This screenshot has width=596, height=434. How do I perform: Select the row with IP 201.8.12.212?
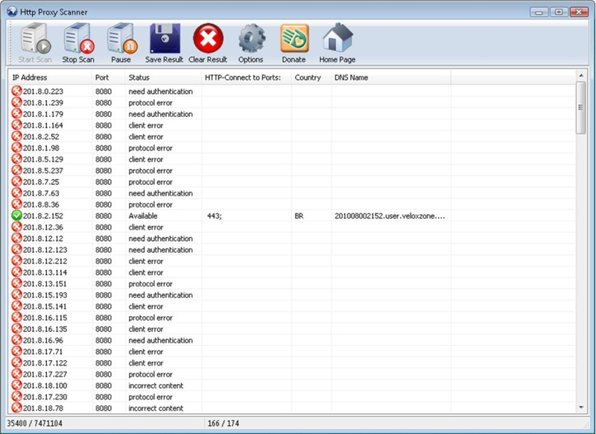[292, 261]
